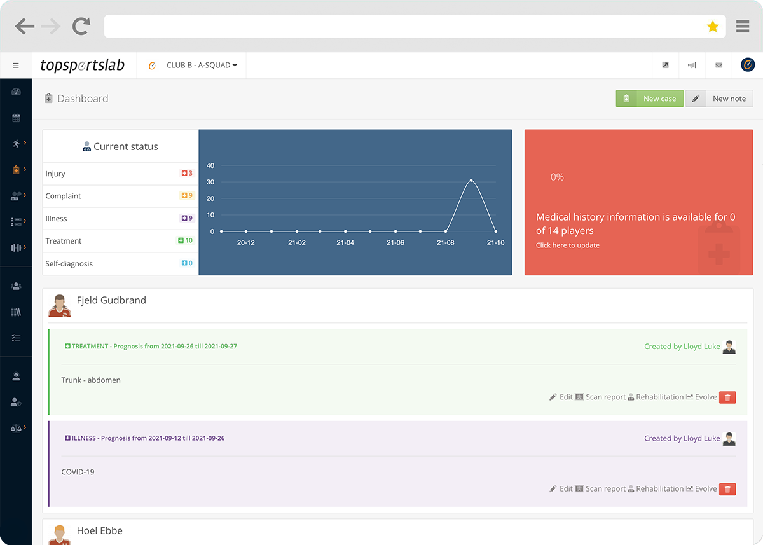Go forward with the browser forward arrow

pos(51,26)
